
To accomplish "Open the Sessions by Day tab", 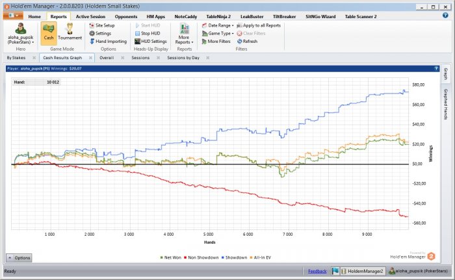I will 184,58.
